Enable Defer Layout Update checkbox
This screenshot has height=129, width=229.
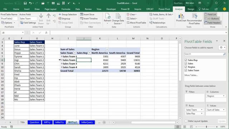[x=186, y=121]
